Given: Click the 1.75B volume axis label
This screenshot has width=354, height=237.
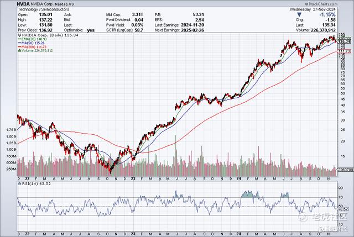Looking at the screenshot, I should 11,130.
